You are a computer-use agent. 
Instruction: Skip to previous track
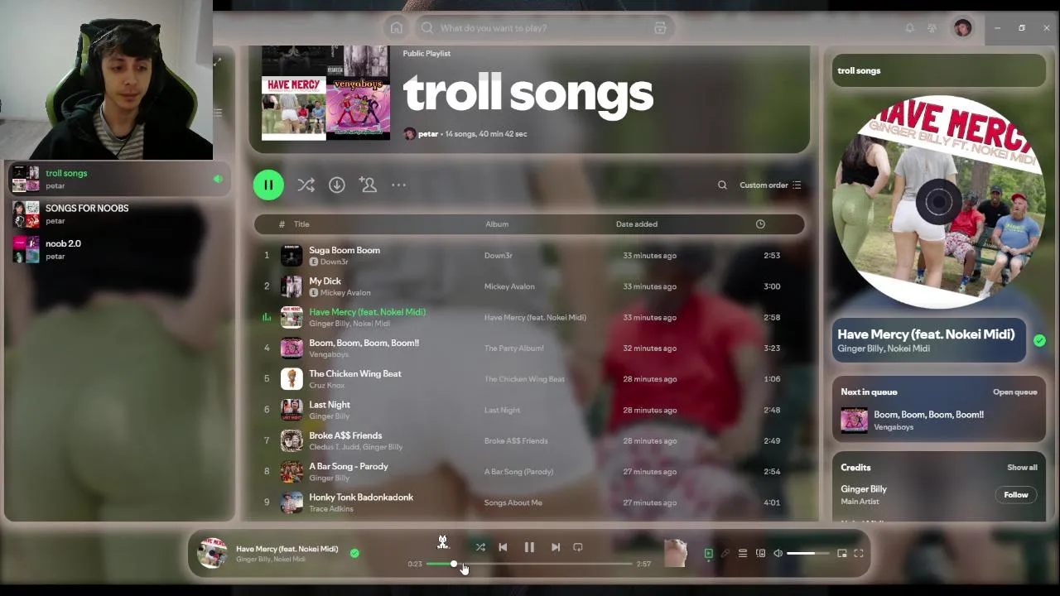[503, 547]
